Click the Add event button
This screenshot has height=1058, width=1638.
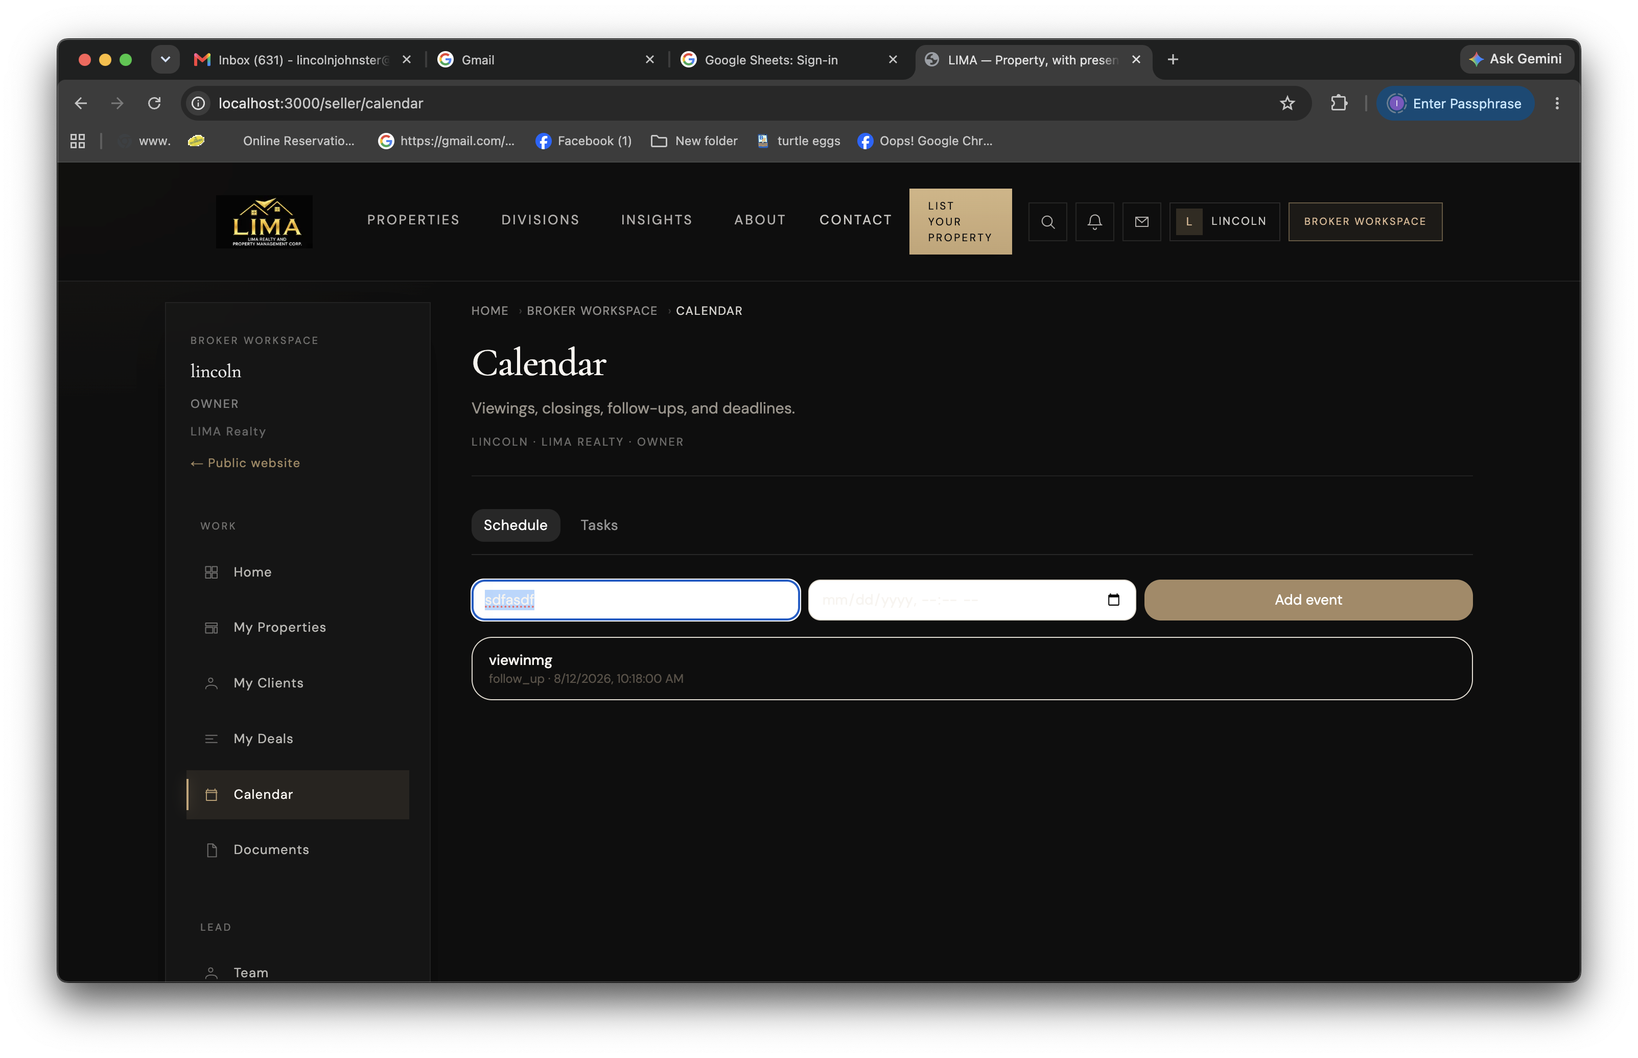pyautogui.click(x=1307, y=600)
